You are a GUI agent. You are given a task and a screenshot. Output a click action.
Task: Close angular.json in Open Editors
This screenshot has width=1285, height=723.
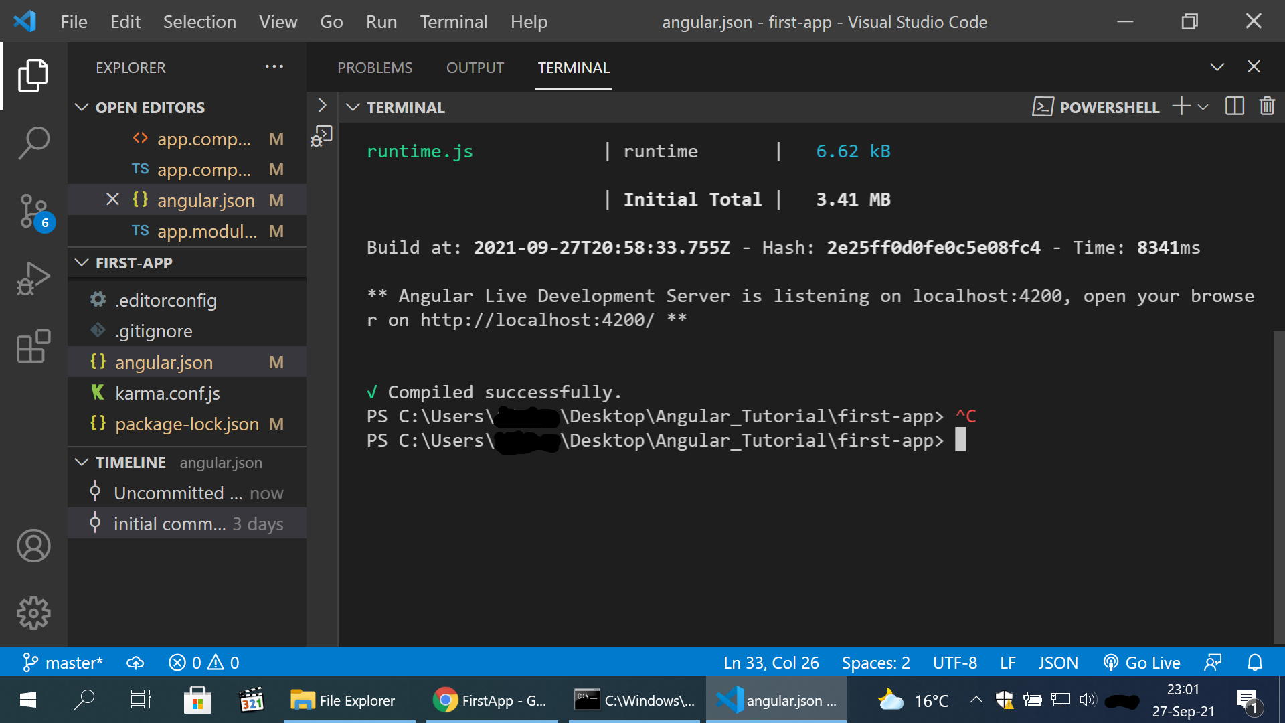click(112, 199)
